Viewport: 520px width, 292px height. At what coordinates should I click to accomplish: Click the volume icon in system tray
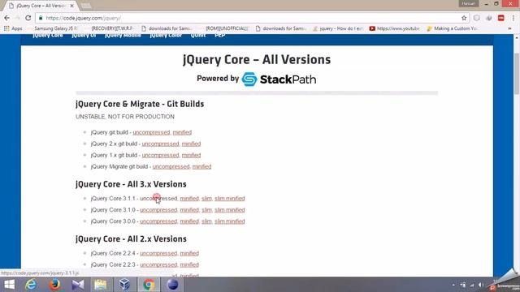(x=480, y=285)
